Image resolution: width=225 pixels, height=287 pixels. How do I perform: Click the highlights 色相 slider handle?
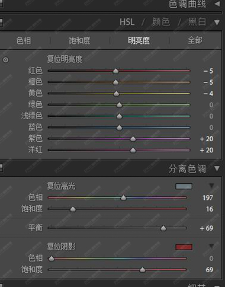pyautogui.click(x=124, y=197)
